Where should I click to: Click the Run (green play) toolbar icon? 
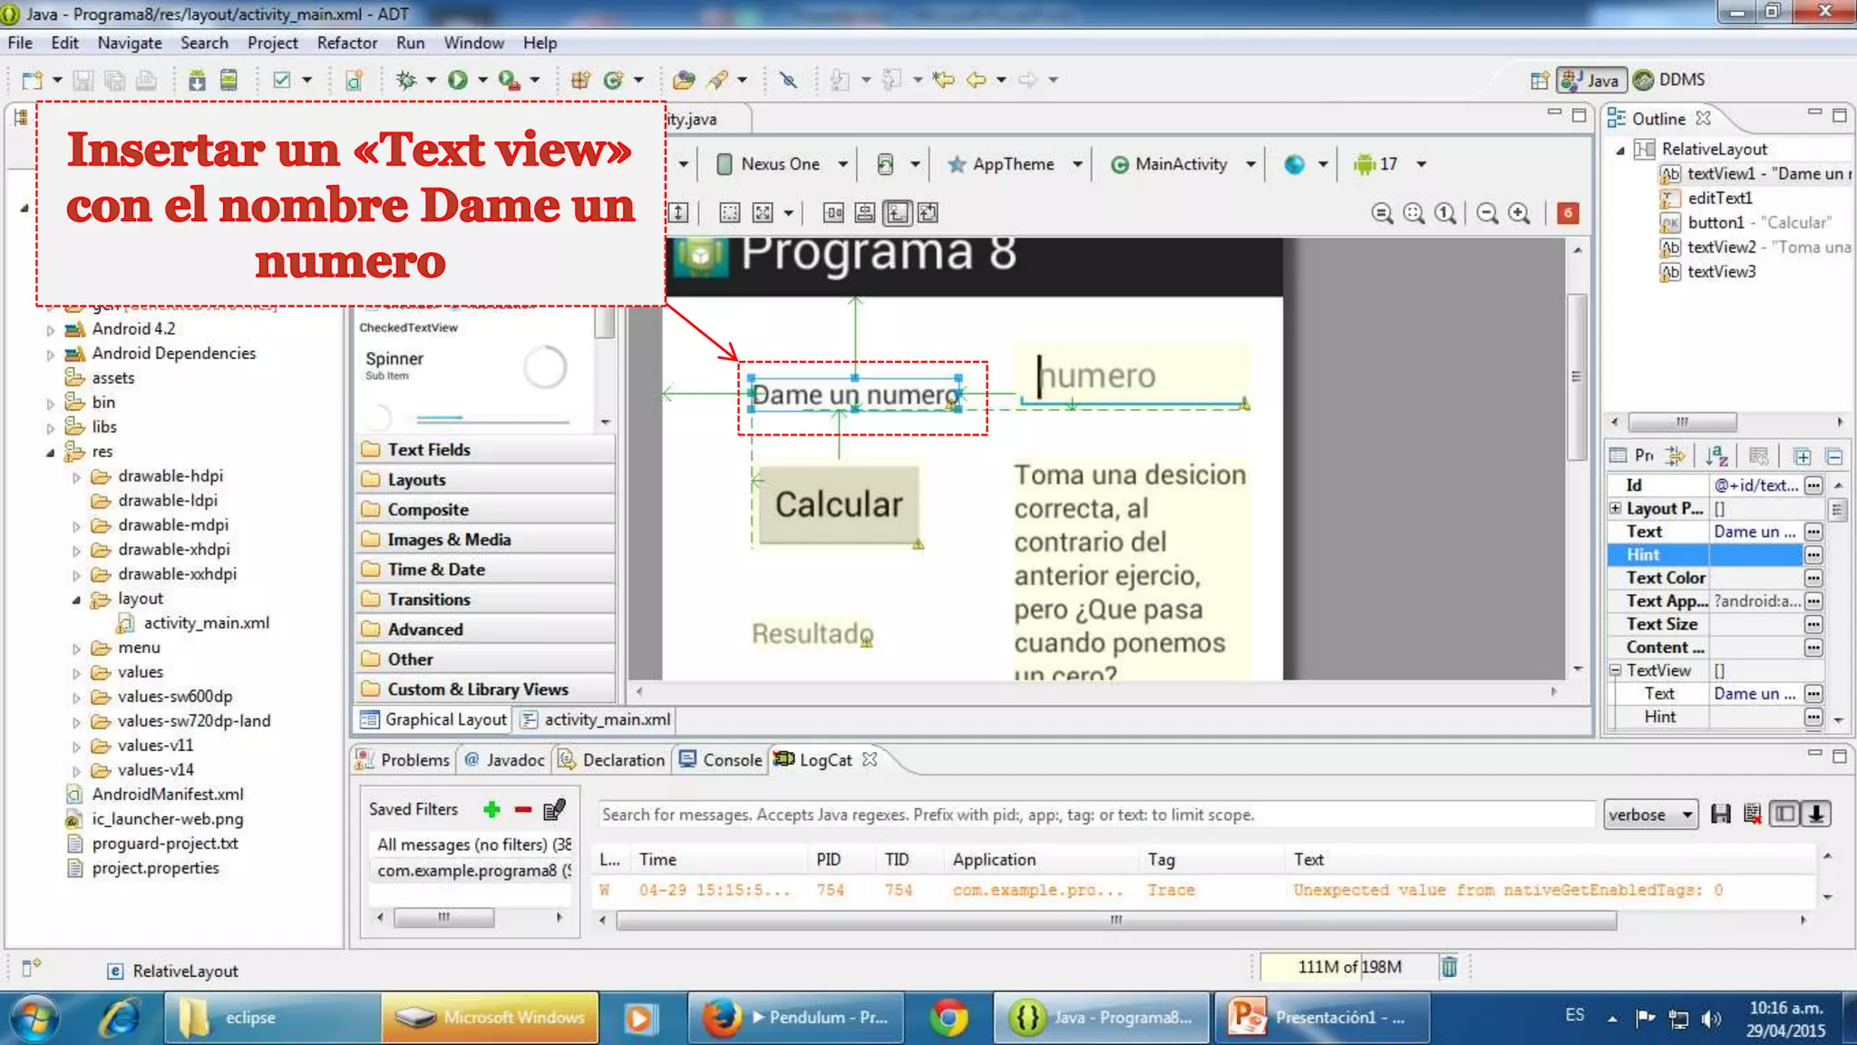tap(458, 80)
